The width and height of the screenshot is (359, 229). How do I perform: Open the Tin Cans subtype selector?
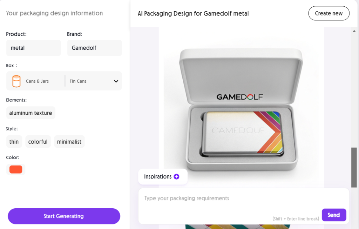tap(78, 81)
